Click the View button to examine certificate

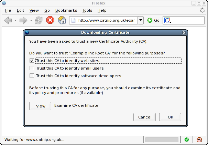pyautogui.click(x=40, y=106)
